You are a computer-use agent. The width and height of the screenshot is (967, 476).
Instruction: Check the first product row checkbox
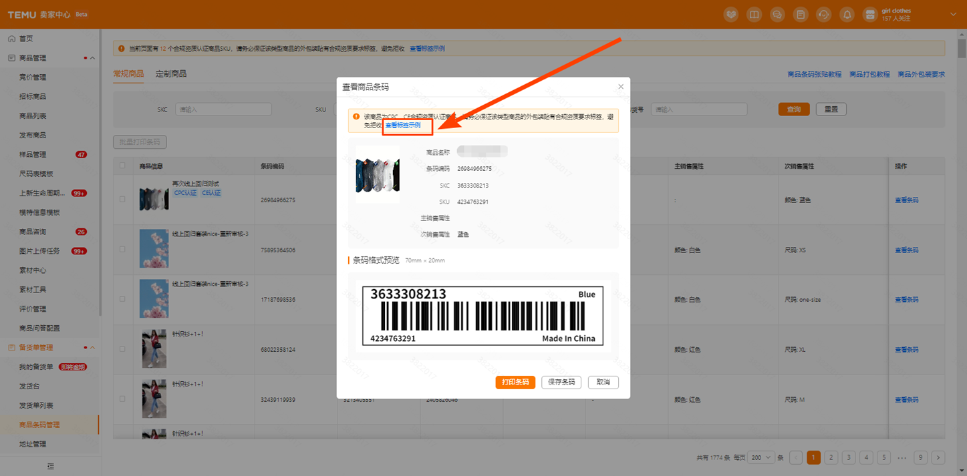[x=122, y=200]
